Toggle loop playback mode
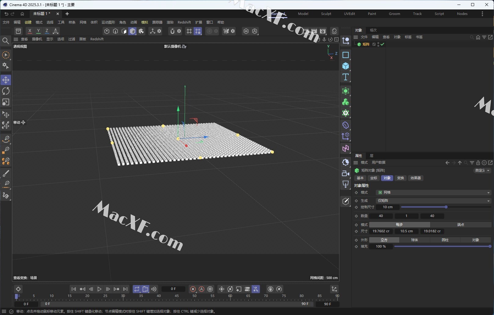Image resolution: width=494 pixels, height=315 pixels. point(137,289)
